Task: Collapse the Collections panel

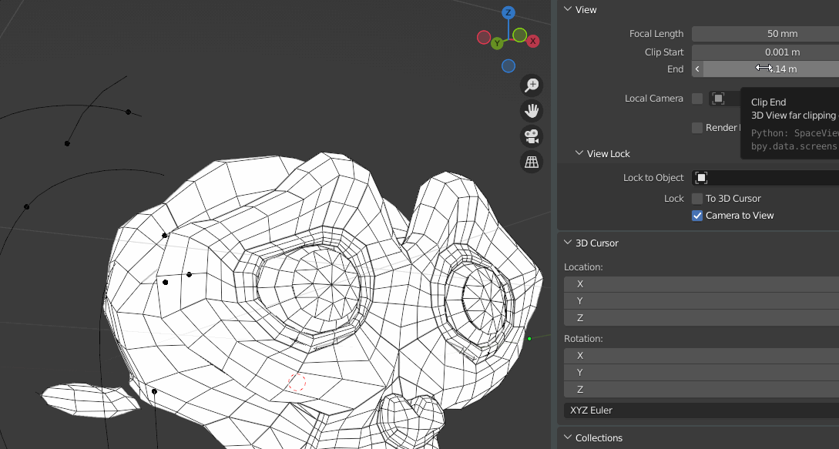Action: point(567,437)
